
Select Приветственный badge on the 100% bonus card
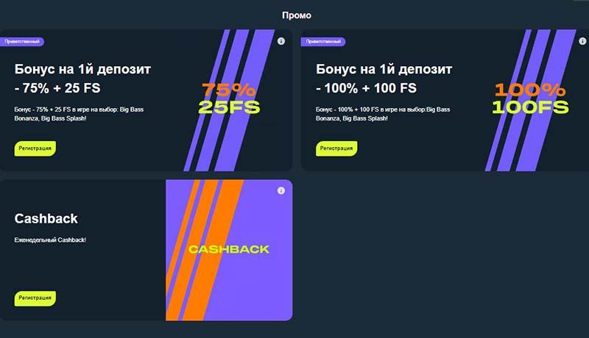click(x=323, y=42)
